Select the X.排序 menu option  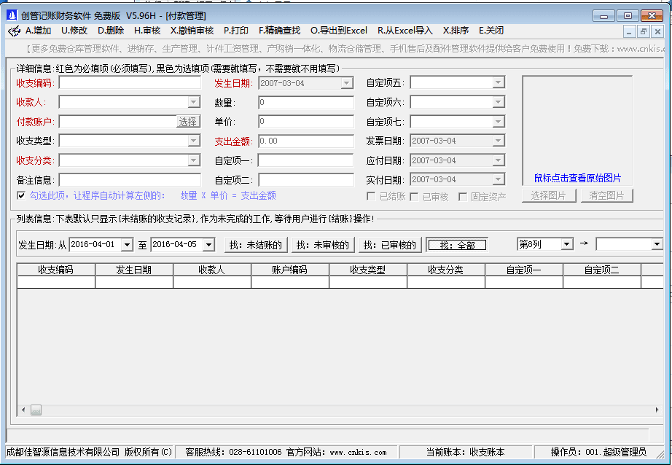click(x=456, y=31)
